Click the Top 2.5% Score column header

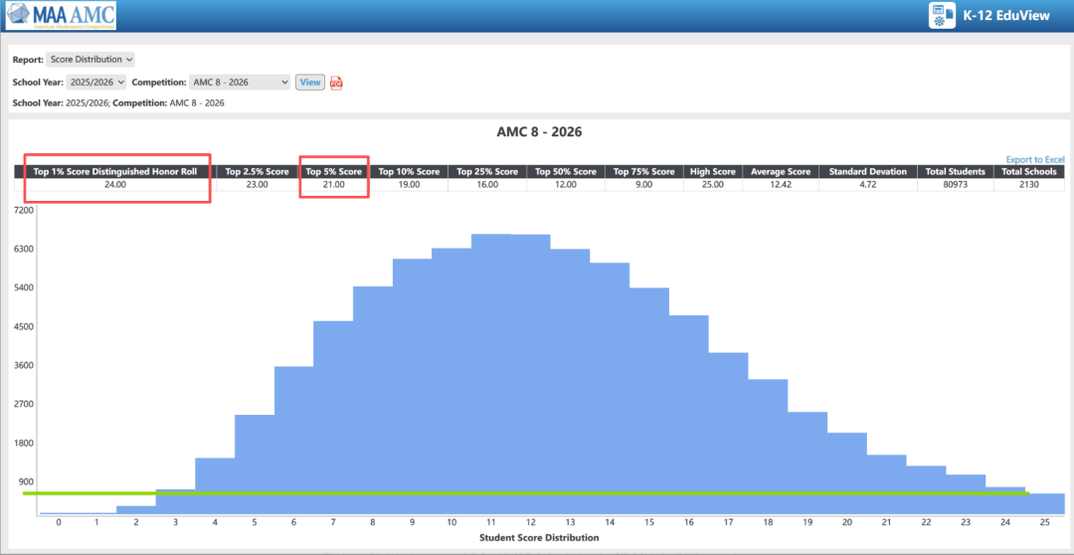(257, 172)
